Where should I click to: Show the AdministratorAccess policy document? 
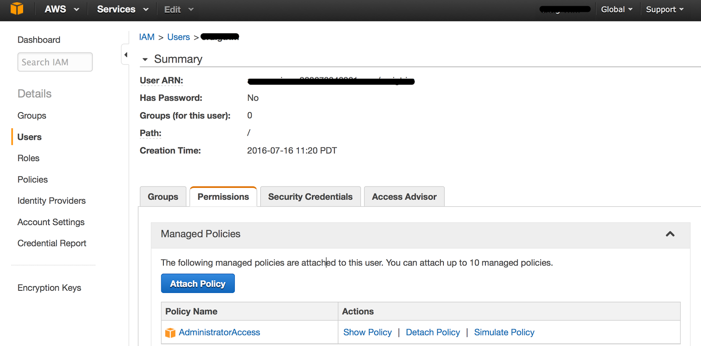[x=367, y=332]
